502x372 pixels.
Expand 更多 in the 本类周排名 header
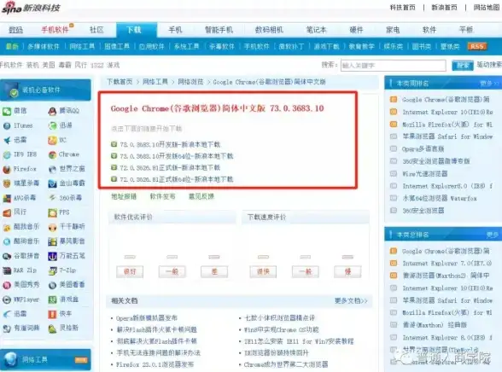489,84
